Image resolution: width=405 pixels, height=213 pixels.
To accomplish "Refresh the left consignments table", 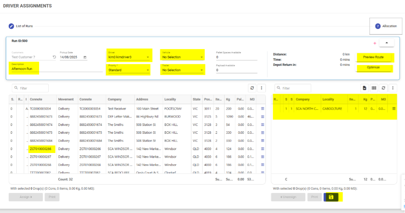I will pyautogui.click(x=251, y=88).
